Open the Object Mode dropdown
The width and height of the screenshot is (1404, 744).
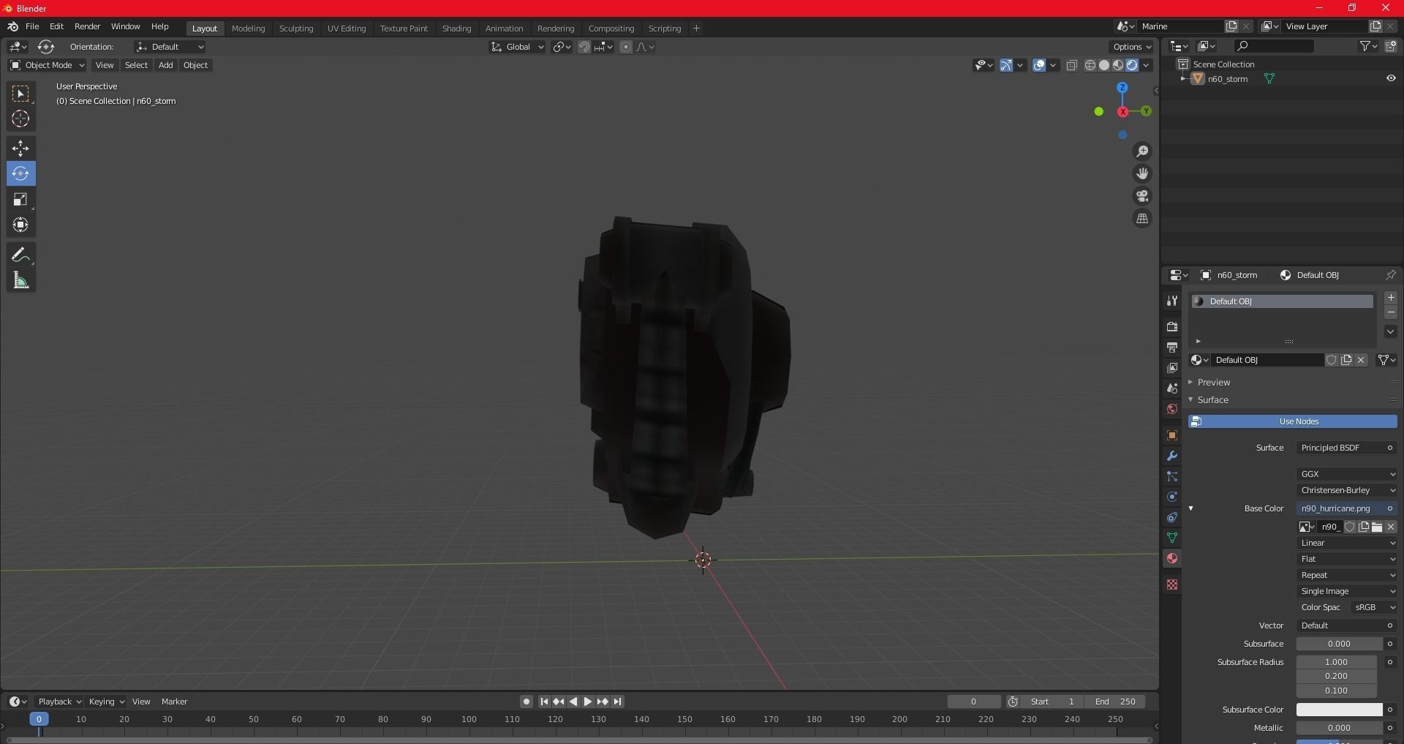[x=47, y=65]
